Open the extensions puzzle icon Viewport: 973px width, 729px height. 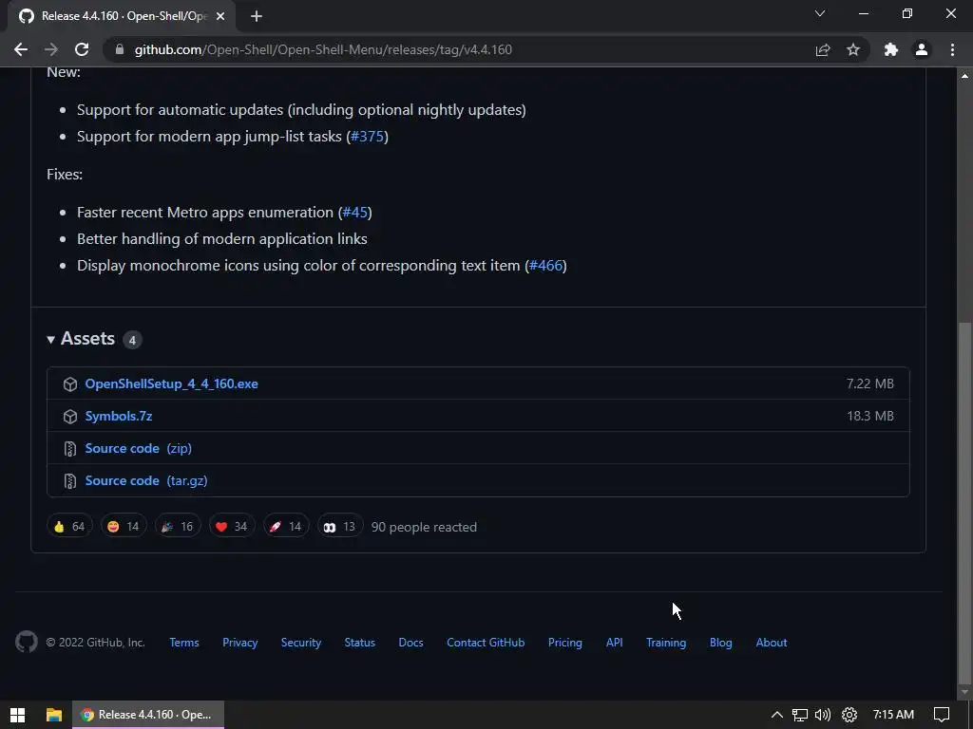891,49
